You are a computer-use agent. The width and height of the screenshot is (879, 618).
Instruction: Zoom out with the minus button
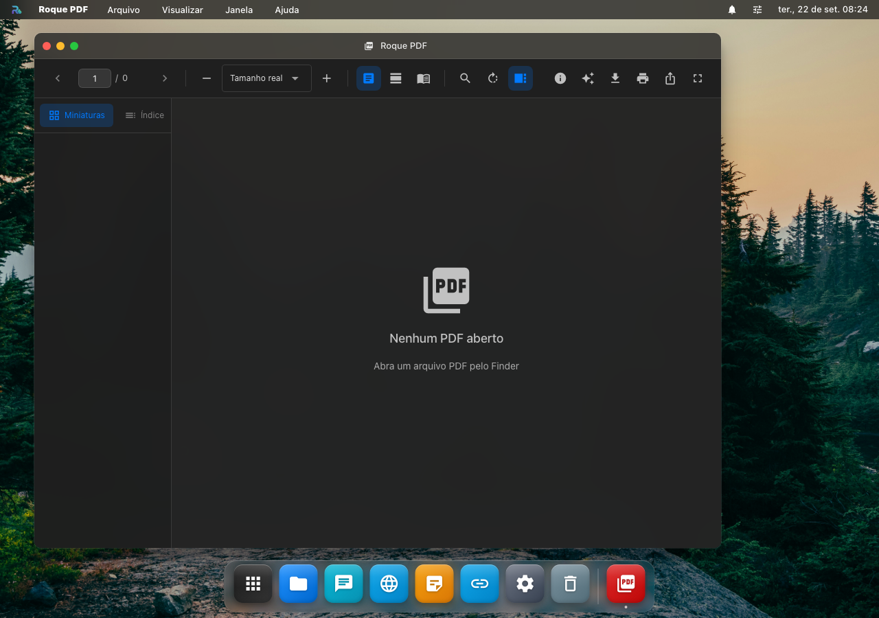coord(207,78)
